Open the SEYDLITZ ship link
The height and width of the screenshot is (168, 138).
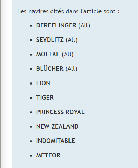[x=50, y=40]
